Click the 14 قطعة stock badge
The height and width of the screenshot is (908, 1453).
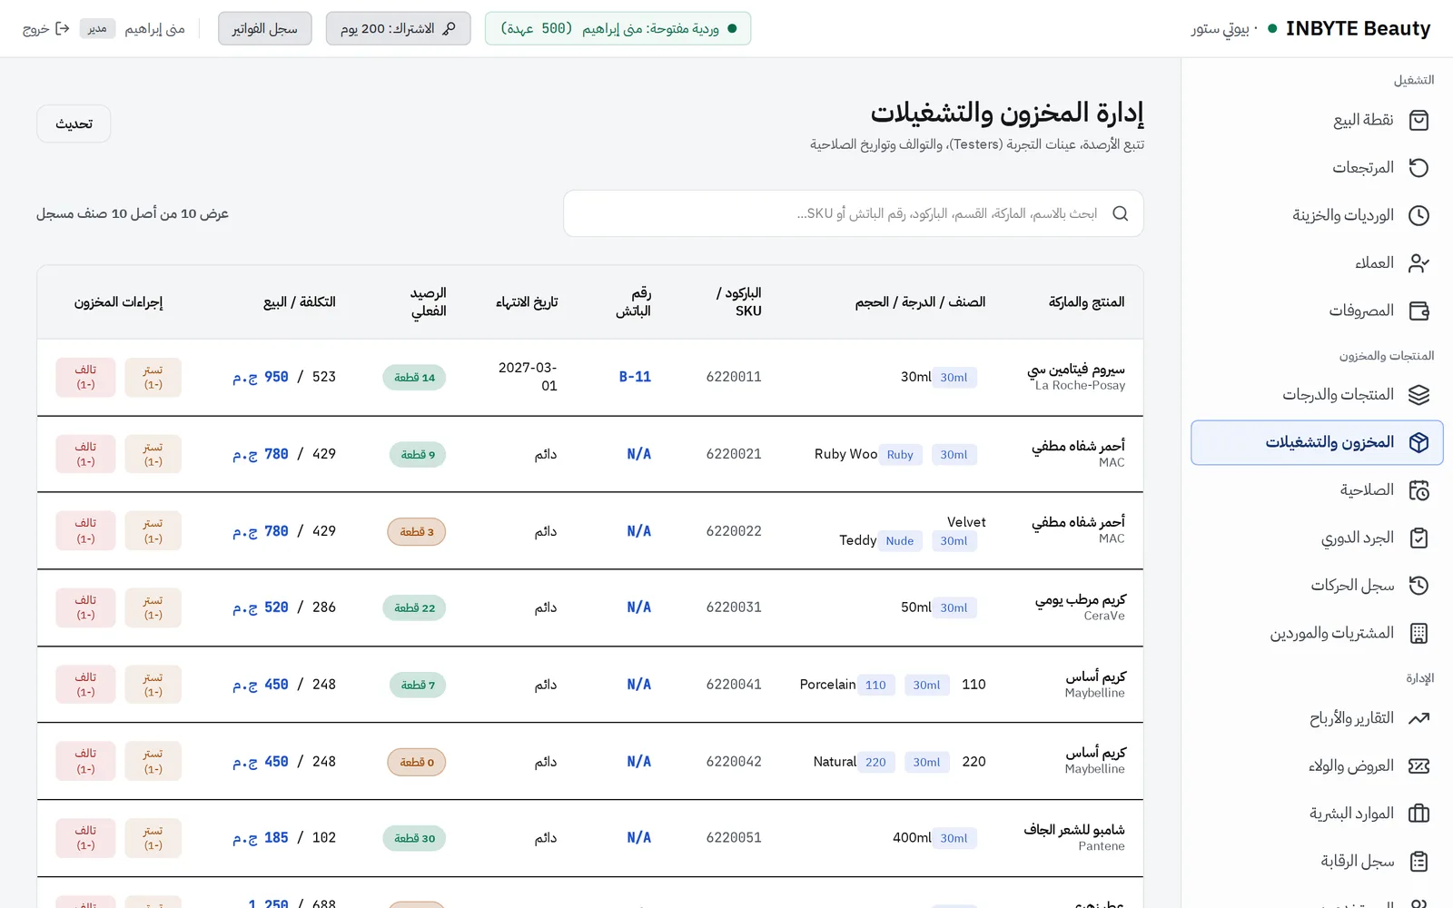(414, 378)
